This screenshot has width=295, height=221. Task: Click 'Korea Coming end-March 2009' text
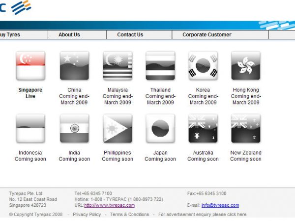(203, 96)
